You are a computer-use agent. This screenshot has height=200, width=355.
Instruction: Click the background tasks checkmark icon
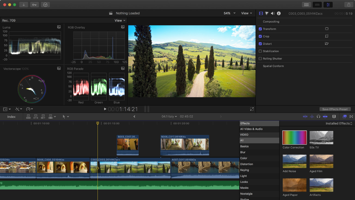point(45,5)
